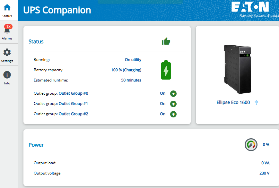Open the Outlet Group #0 link
This screenshot has height=188, width=279.
pos(73,93)
